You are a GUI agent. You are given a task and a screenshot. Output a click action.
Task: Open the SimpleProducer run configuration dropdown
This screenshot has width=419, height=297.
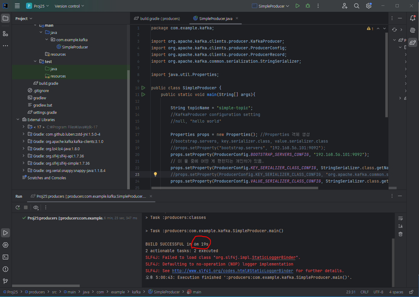click(x=271, y=6)
